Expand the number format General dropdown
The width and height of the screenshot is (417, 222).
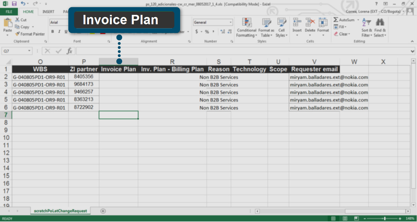pos(231,22)
